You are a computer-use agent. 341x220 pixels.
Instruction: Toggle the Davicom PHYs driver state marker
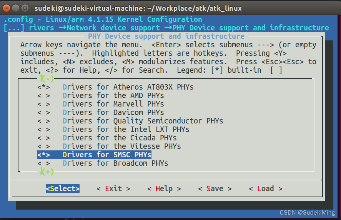pyautogui.click(x=44, y=113)
